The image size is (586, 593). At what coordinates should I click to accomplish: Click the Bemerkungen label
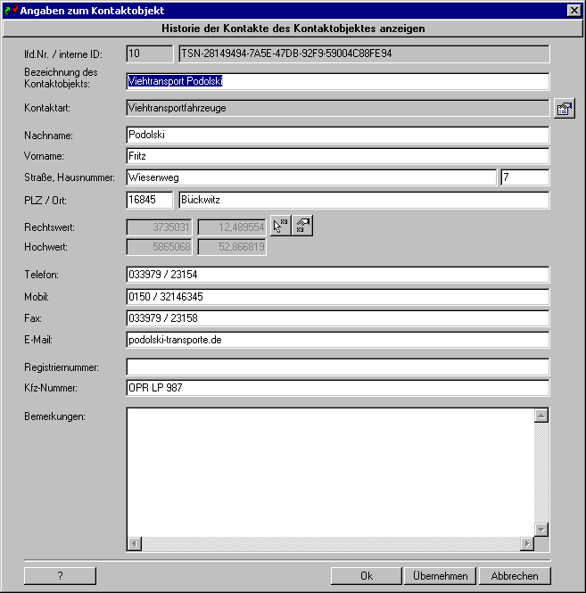(55, 416)
